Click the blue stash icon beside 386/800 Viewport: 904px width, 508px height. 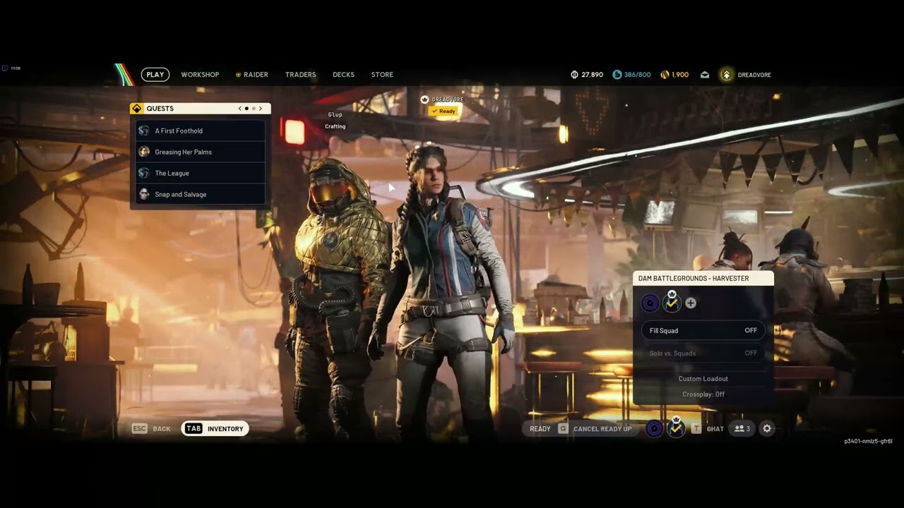tap(617, 75)
